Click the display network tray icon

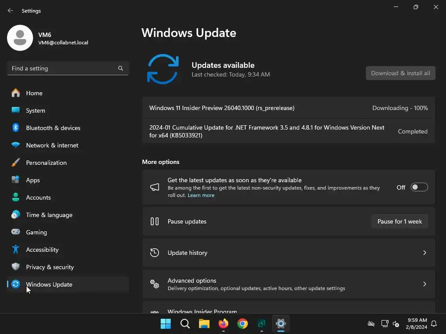(385, 324)
